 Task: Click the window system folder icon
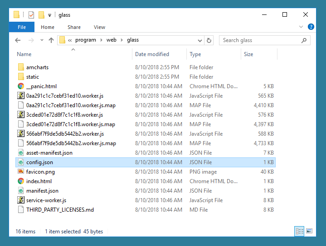[x=16, y=15]
